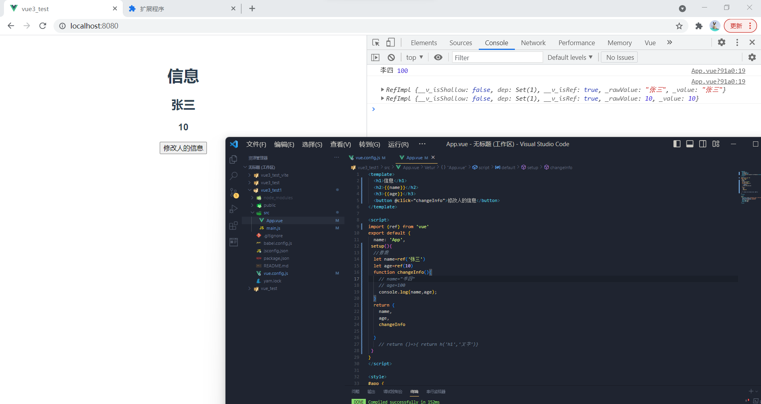Open the Extensions icon in activity bar
The width and height of the screenshot is (761, 404).
pos(234,225)
